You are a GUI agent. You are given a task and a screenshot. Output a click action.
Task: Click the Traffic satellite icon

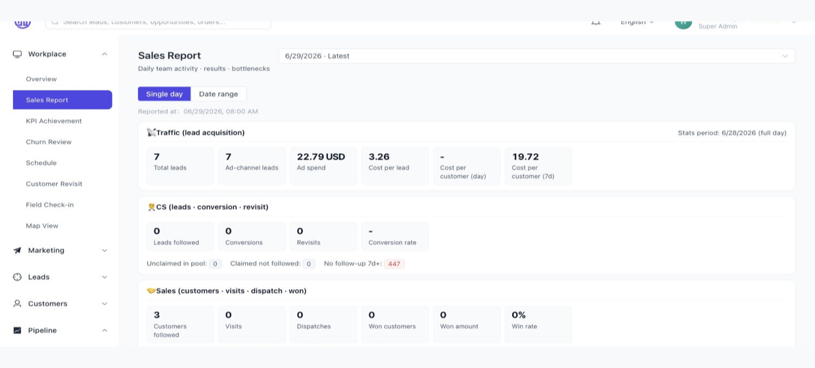click(x=151, y=133)
